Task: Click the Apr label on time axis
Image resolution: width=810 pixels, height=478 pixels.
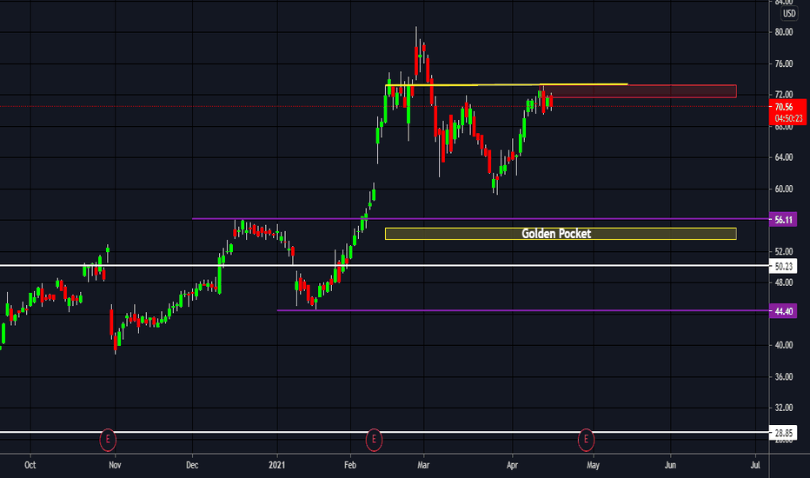Action: point(512,465)
